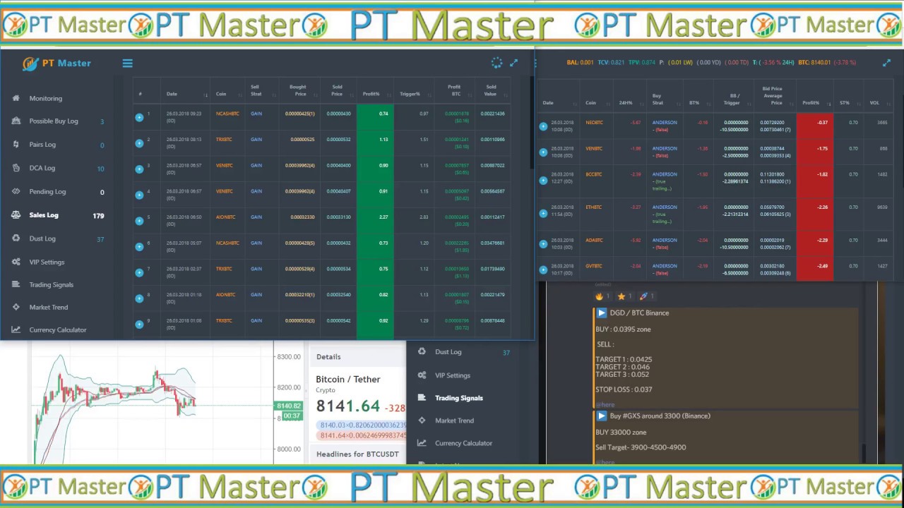Open Pending Log menu item
The image size is (904, 508).
point(47,191)
